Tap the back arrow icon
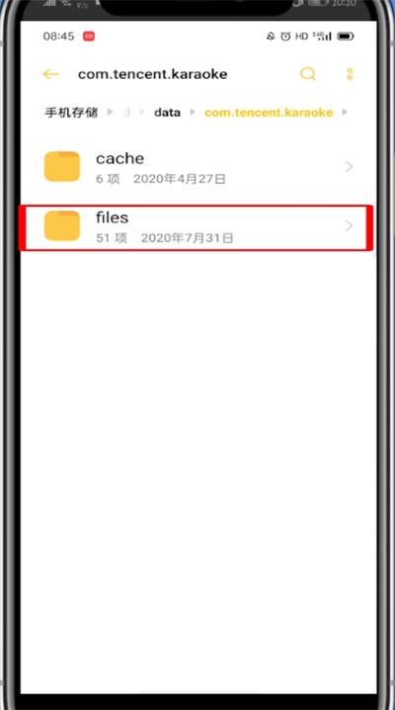 point(51,74)
